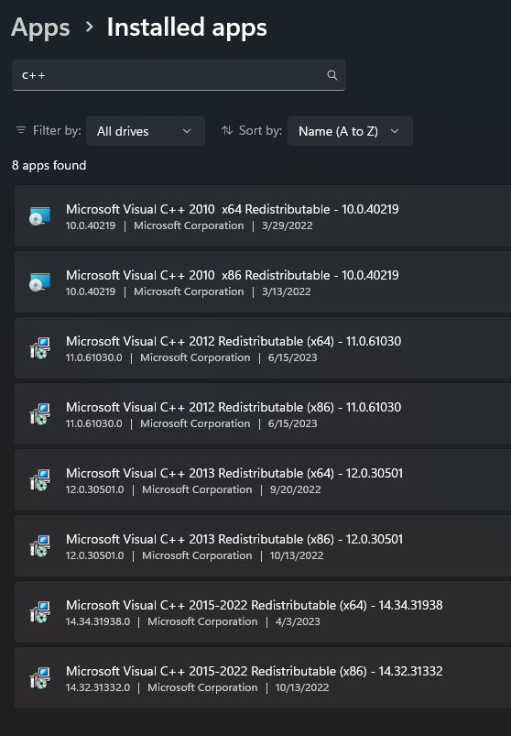Click the icon of Visual C++ 2012 Redistributable (x86)
The image size is (511, 736).
click(39, 414)
